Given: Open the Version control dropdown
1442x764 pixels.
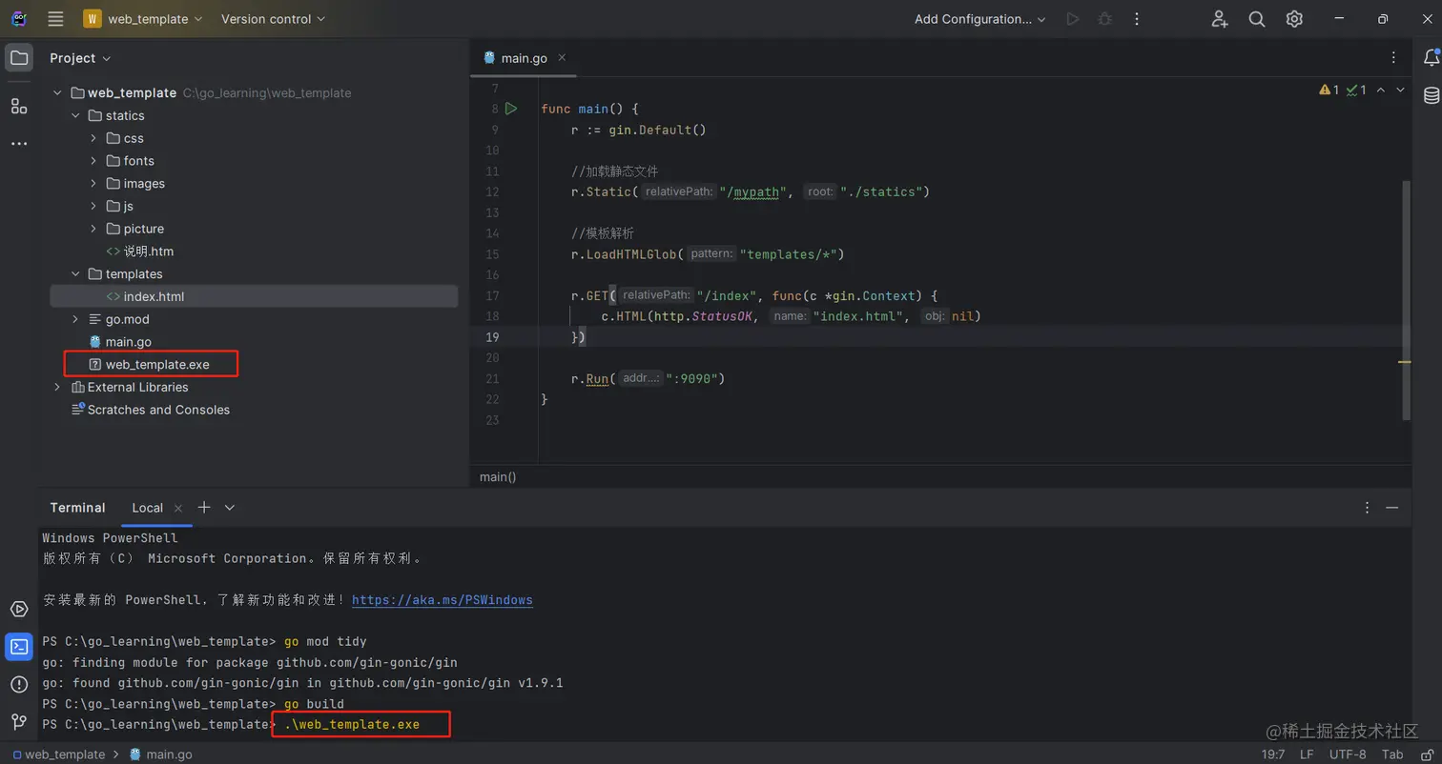Looking at the screenshot, I should (273, 19).
